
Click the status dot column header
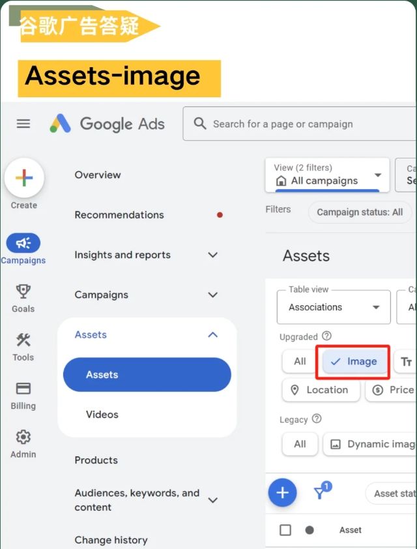click(309, 530)
